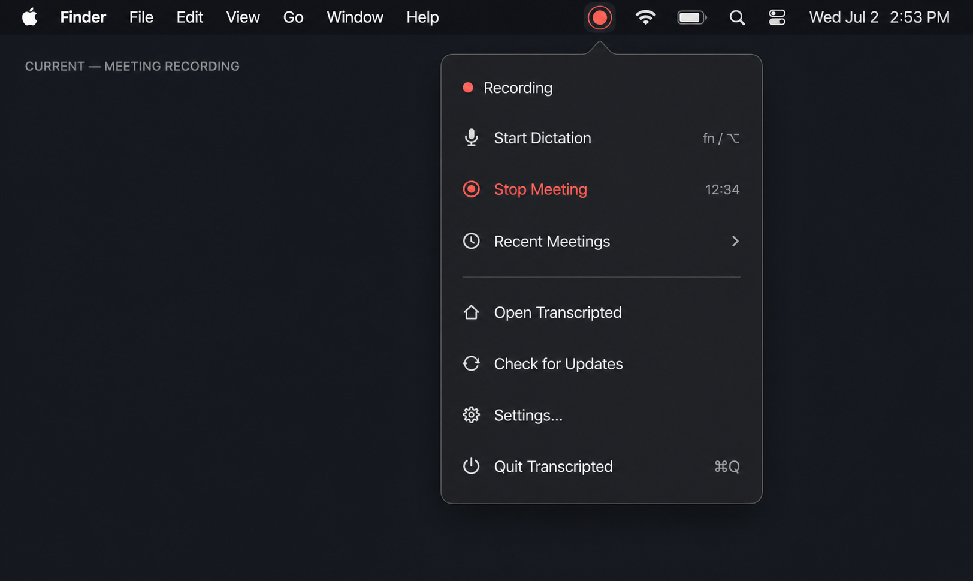The width and height of the screenshot is (973, 581).
Task: Click the fn / ⌥ dictation shortcut hint
Action: click(721, 138)
